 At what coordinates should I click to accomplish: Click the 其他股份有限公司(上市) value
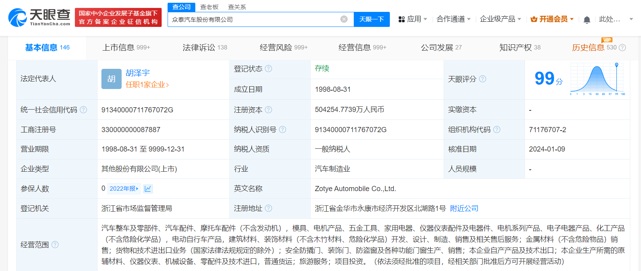click(139, 169)
